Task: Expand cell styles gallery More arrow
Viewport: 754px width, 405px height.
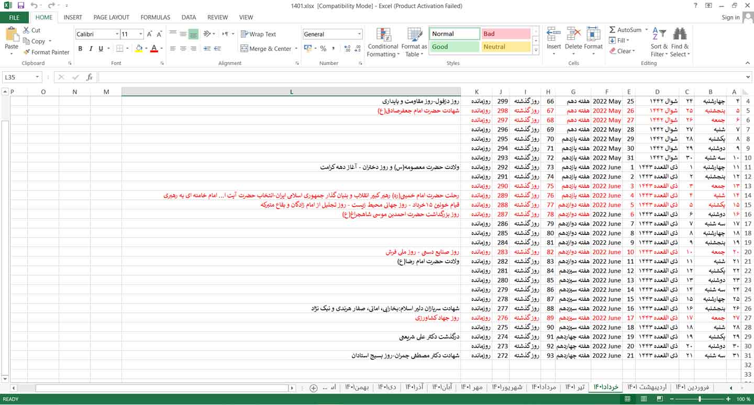Action: [536, 51]
